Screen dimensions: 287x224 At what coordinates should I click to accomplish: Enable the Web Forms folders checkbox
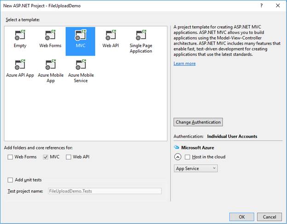10,157
